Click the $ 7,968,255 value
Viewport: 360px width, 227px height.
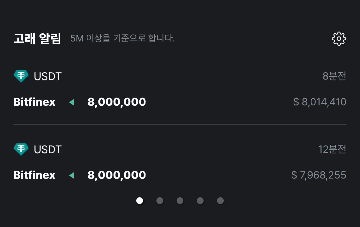[319, 175]
